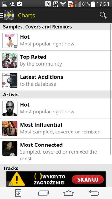Tap the Hot artist portrait thumbnail
Image resolution: width=112 pixels, height=199 pixels.
click(x=10, y=108)
